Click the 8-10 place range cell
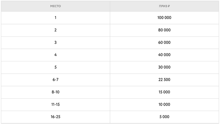The width and height of the screenshot is (220, 125). [55, 92]
